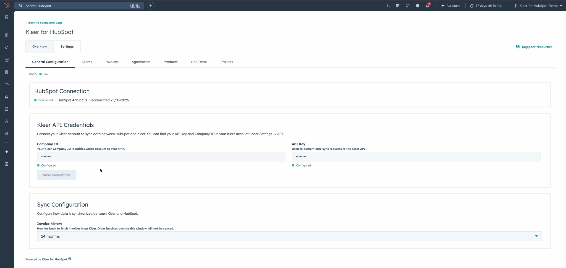
Task: Click the 'HubSpot Connection' heading
Action: tap(62, 91)
